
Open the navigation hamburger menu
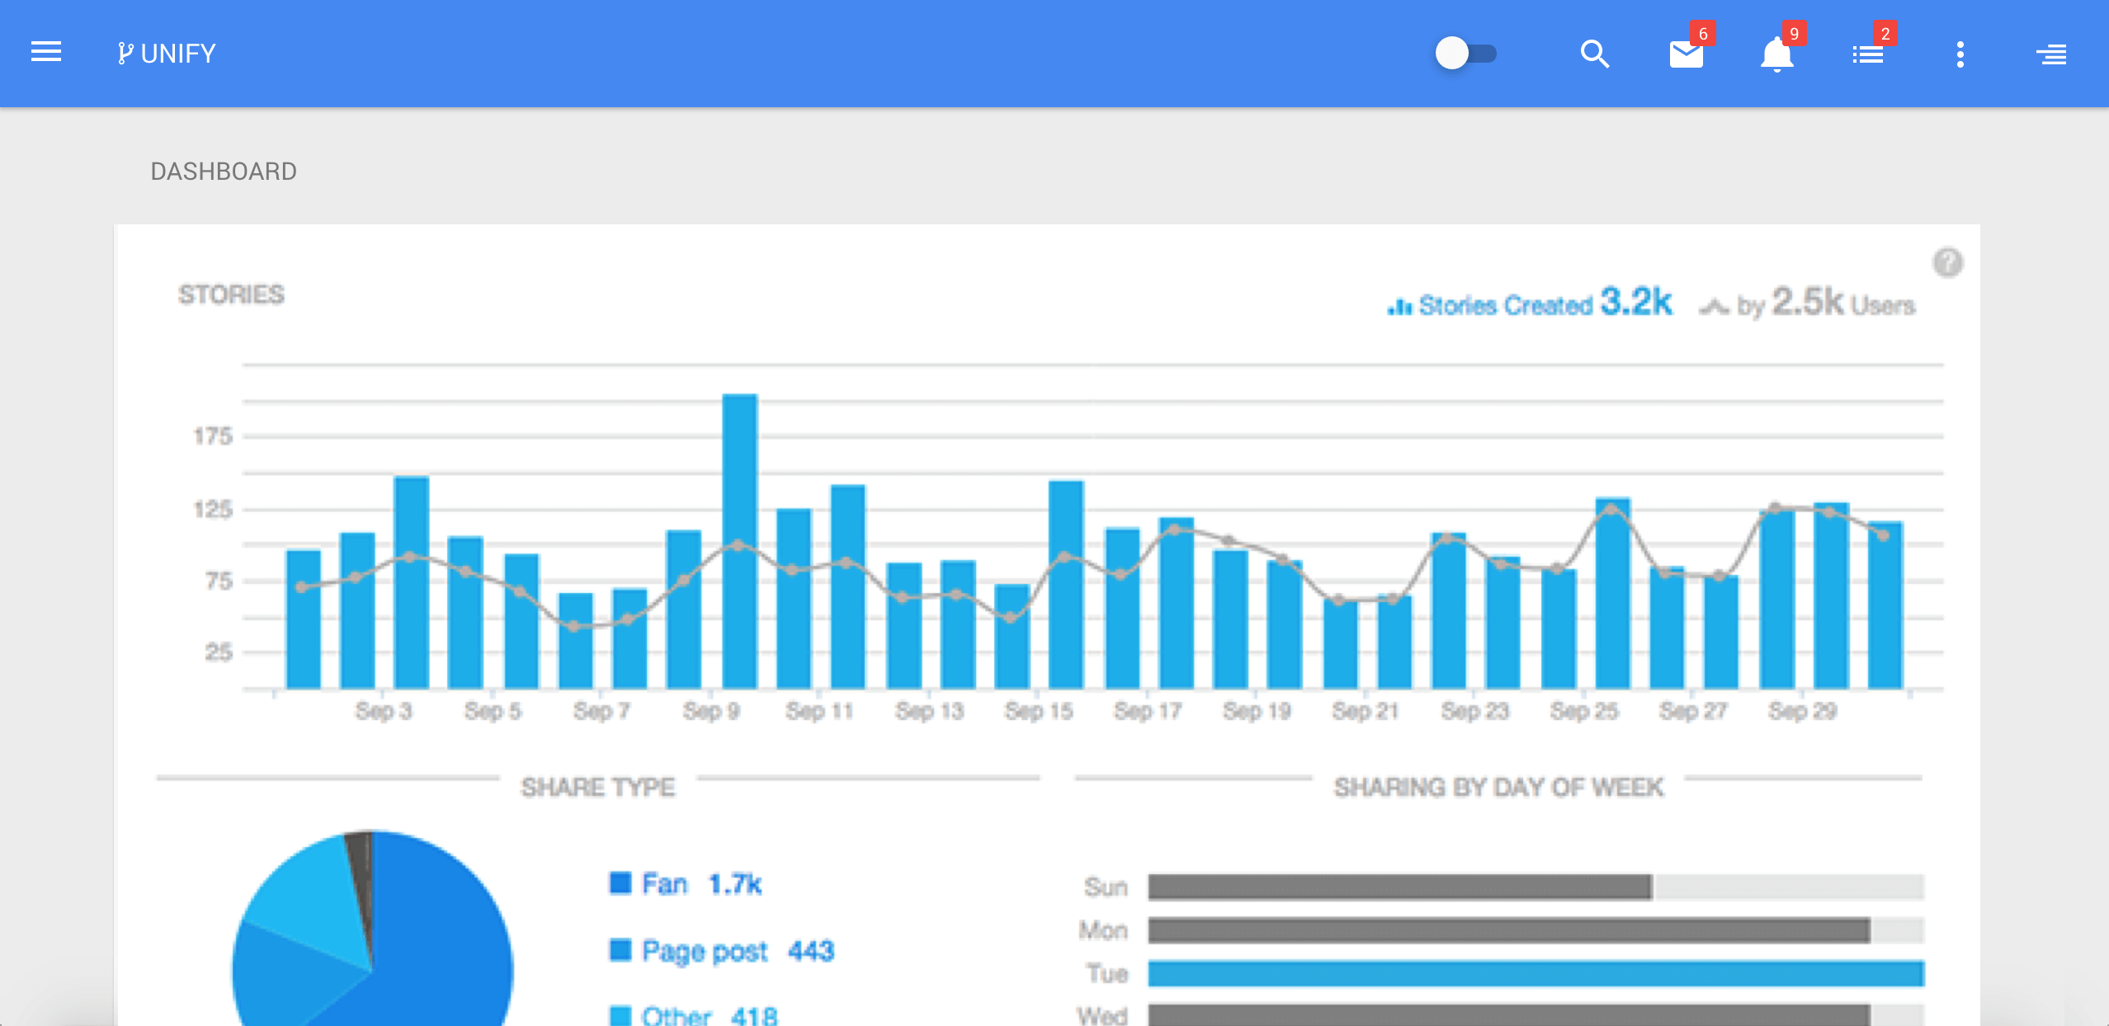[45, 52]
